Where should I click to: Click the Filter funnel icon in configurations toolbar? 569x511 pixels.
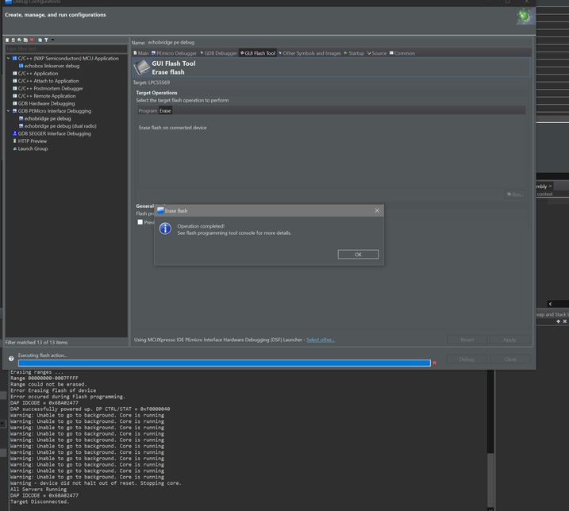point(46,40)
